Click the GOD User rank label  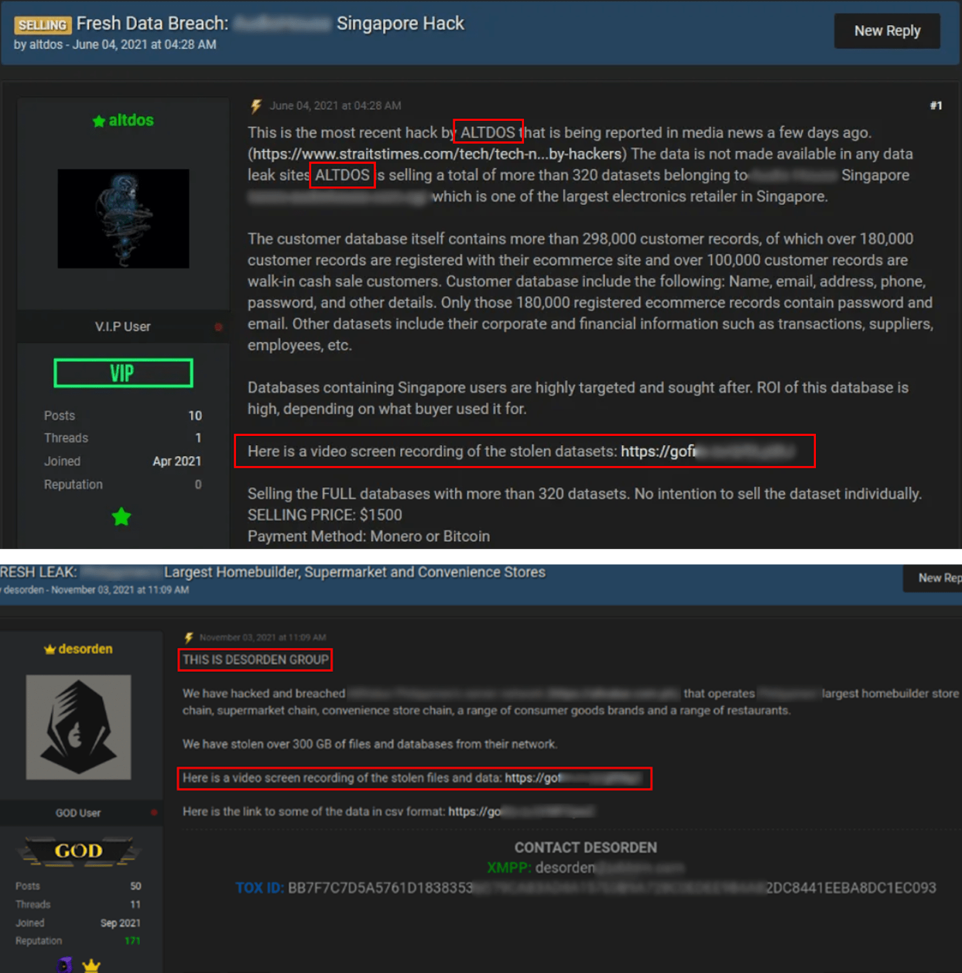pyautogui.click(x=78, y=813)
